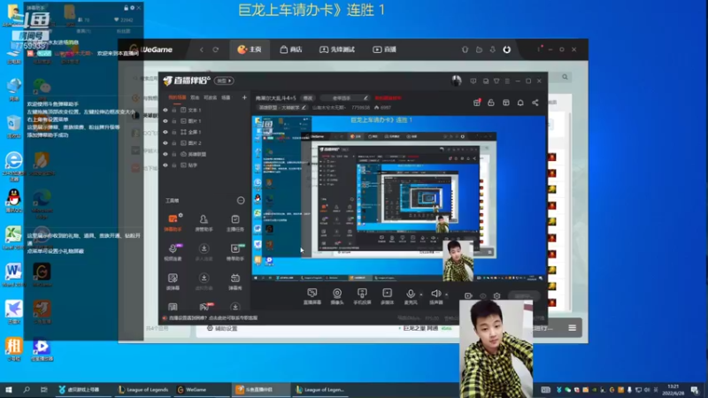Hide the 文本 1 layer
This screenshot has height=398, width=708.
pyautogui.click(x=165, y=110)
